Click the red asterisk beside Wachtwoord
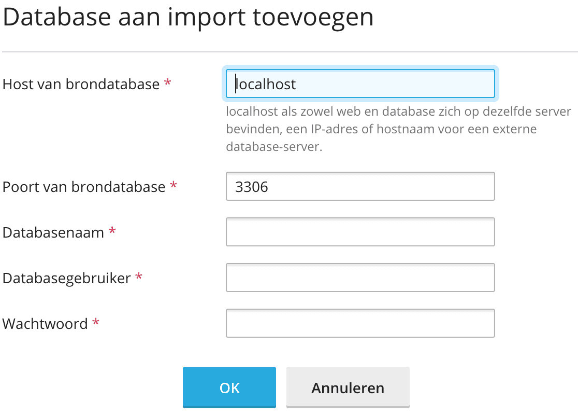 95,323
